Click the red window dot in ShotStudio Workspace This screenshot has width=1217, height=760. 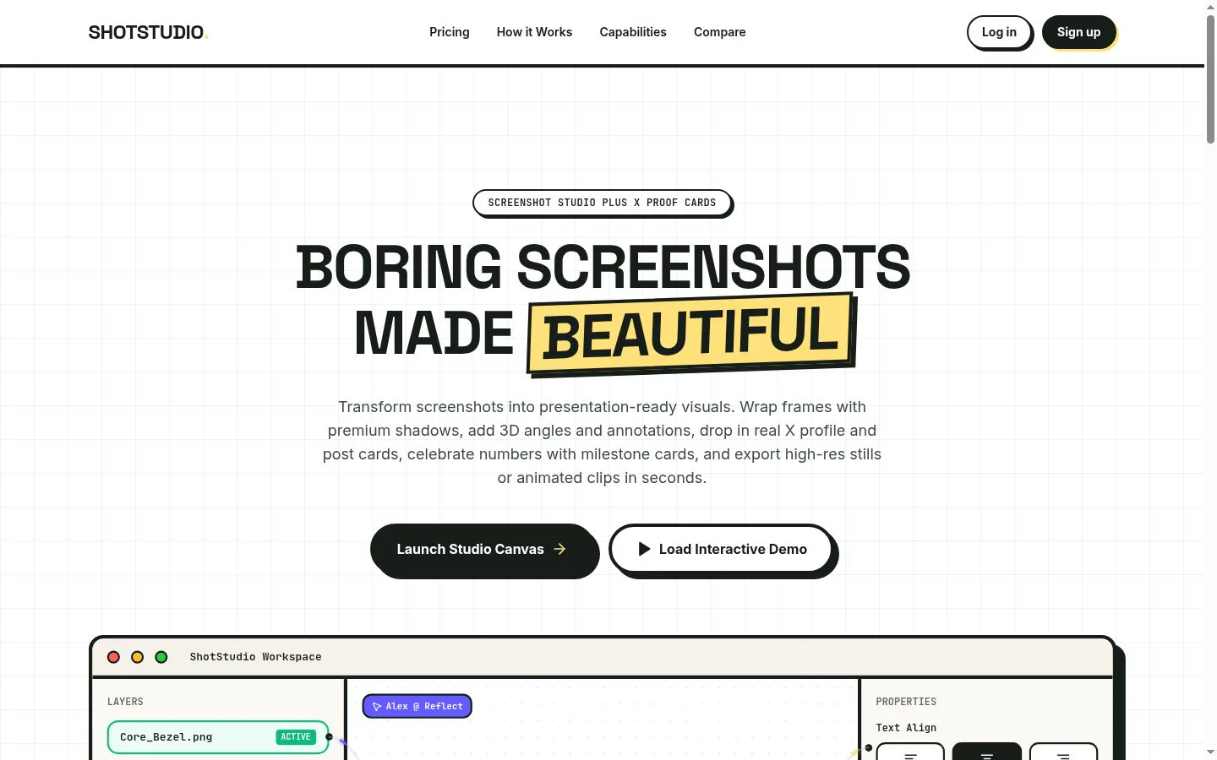tap(113, 657)
